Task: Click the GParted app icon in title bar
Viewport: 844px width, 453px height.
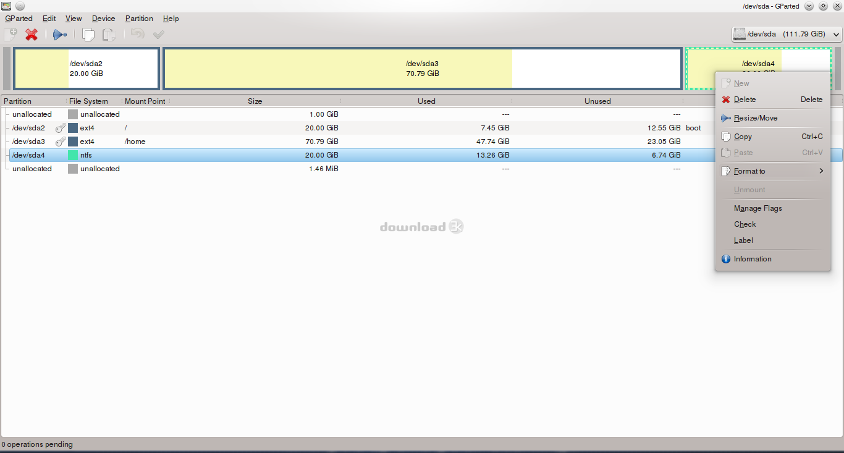Action: (x=7, y=6)
